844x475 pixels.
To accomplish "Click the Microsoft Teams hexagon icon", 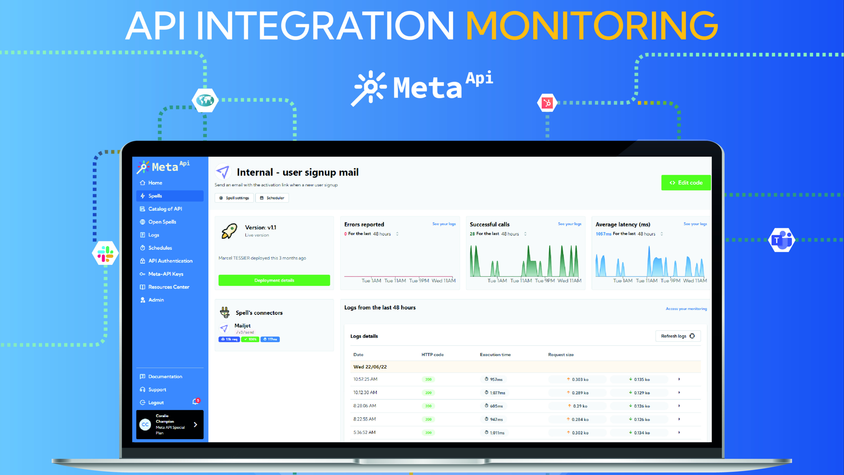I will pyautogui.click(x=781, y=240).
